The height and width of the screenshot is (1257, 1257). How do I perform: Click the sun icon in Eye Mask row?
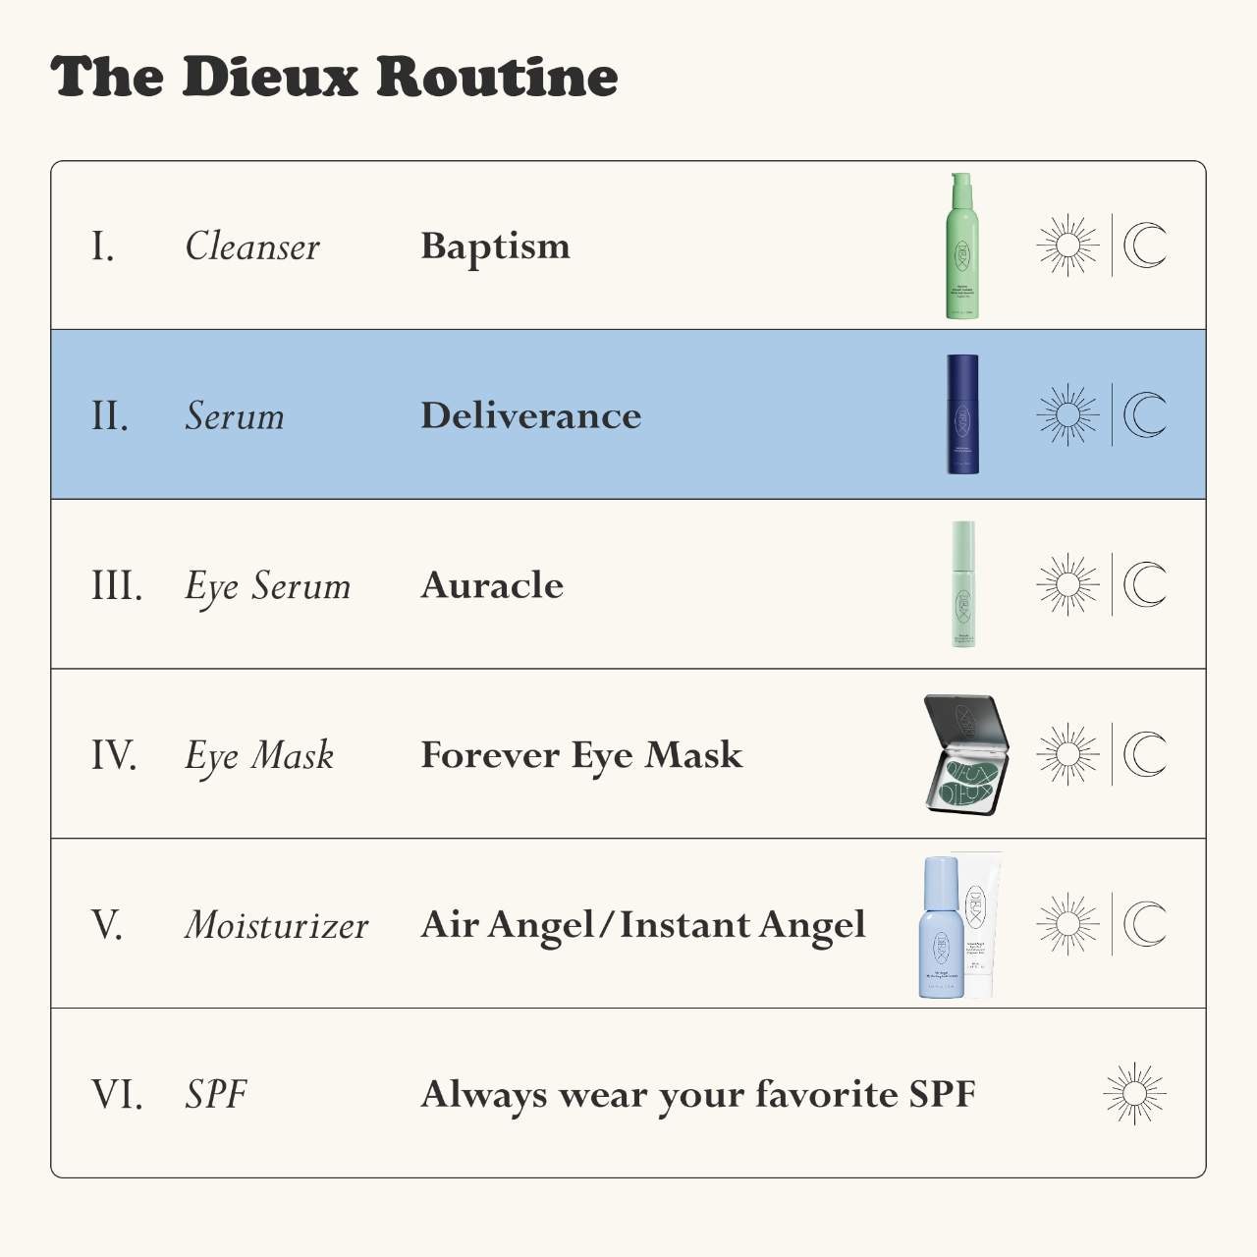1067,754
